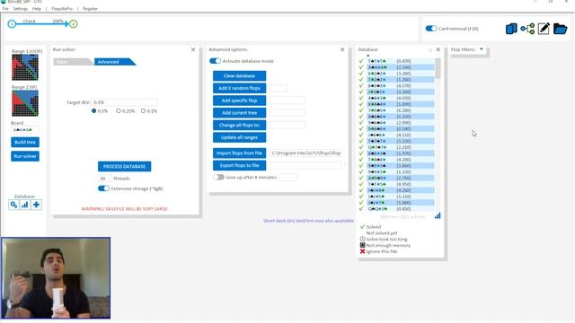The width and height of the screenshot is (575, 323).
Task: Click the import flops file path field
Action: coord(305,153)
